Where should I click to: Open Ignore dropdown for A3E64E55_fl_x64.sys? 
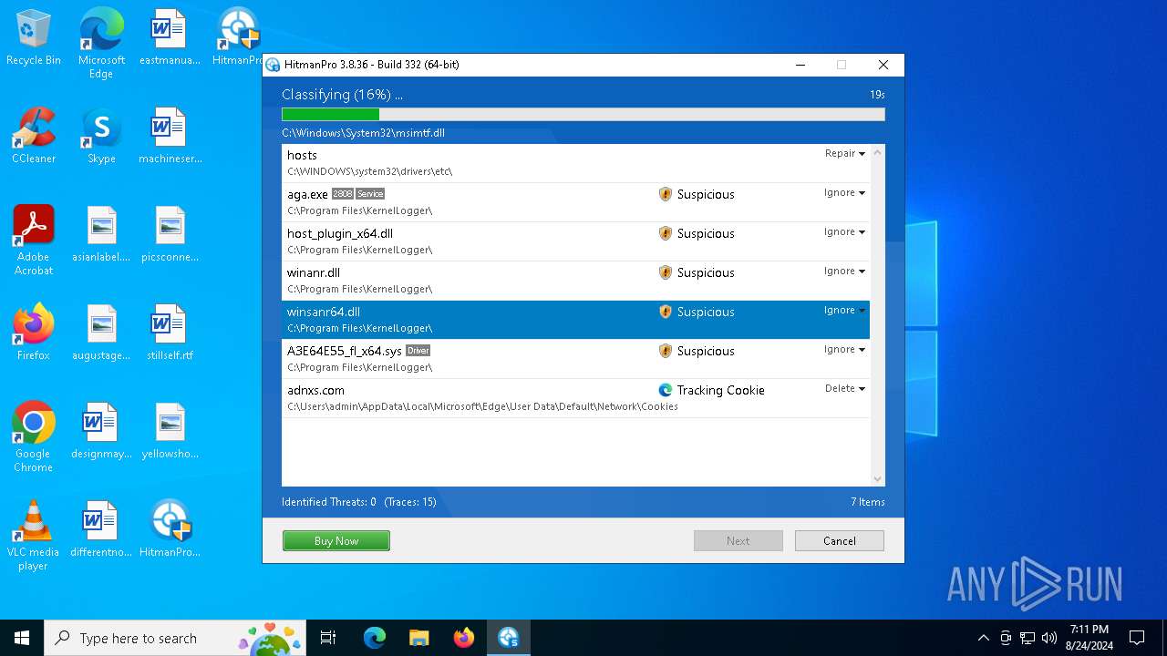coord(845,350)
